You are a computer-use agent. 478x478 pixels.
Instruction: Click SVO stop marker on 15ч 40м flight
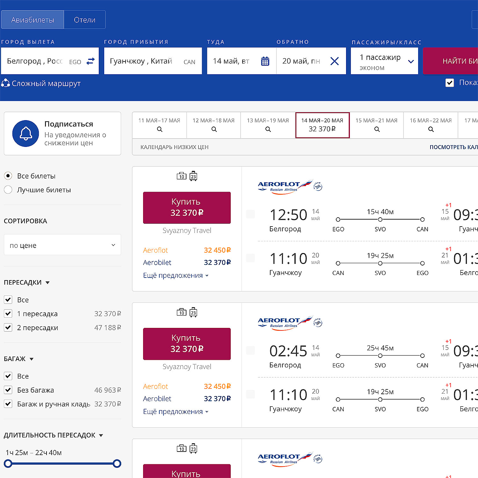point(380,219)
